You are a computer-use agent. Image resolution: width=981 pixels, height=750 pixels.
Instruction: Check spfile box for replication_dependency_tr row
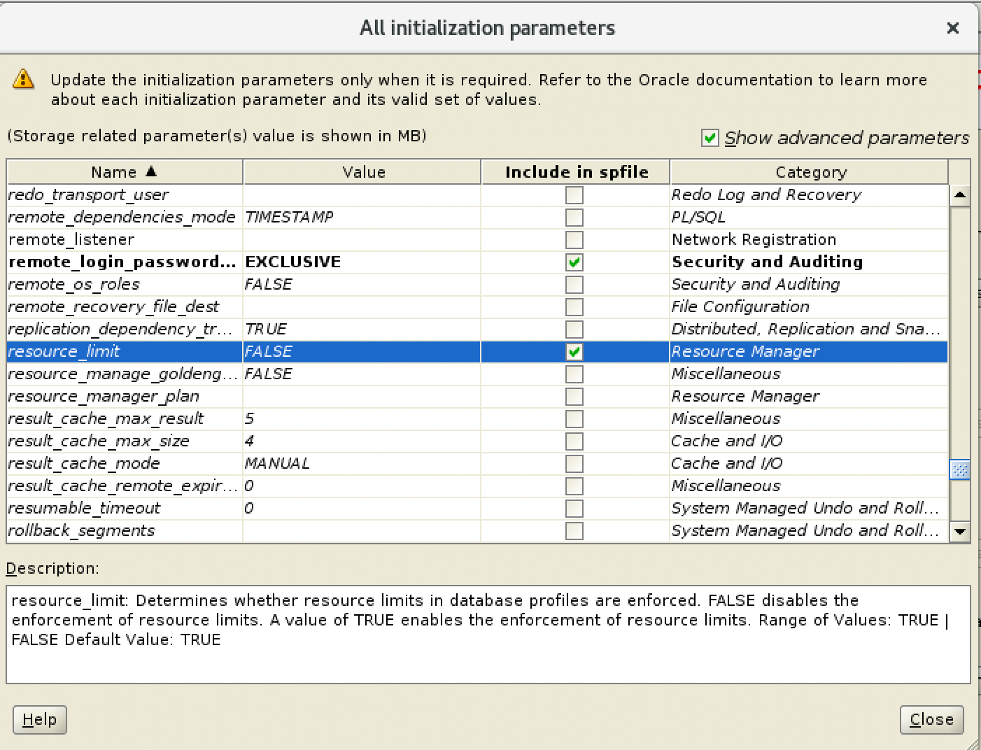click(574, 330)
